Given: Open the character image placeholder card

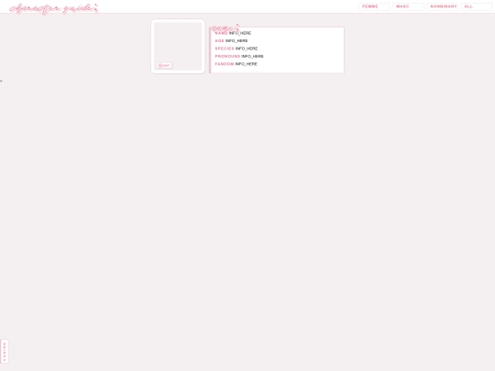Looking at the screenshot, I should coord(178,47).
